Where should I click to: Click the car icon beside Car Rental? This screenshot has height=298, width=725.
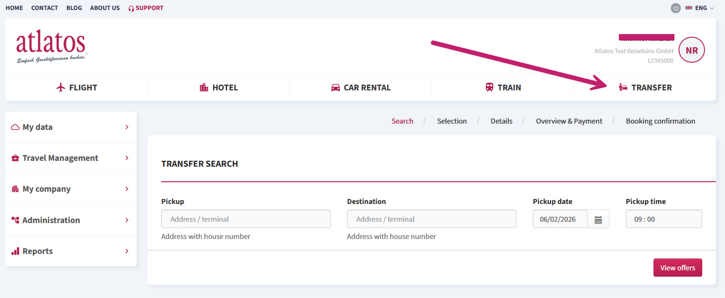pyautogui.click(x=336, y=88)
